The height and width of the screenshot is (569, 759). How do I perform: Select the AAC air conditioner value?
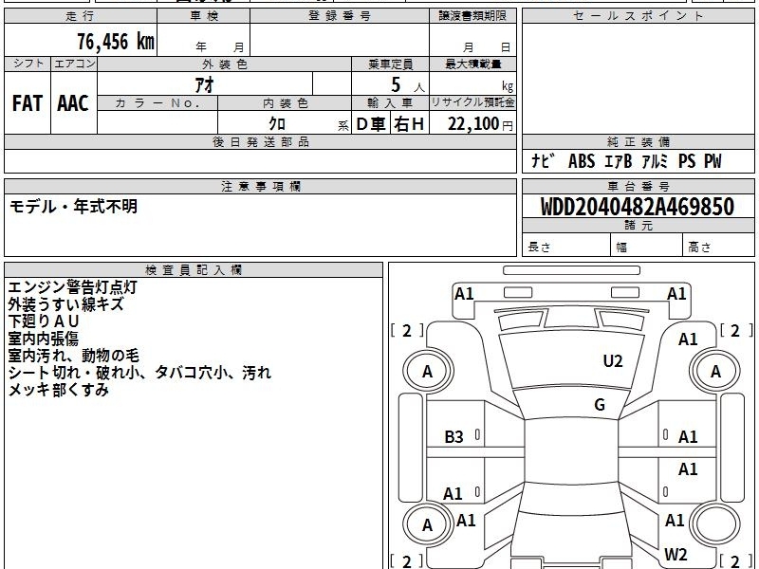click(73, 103)
